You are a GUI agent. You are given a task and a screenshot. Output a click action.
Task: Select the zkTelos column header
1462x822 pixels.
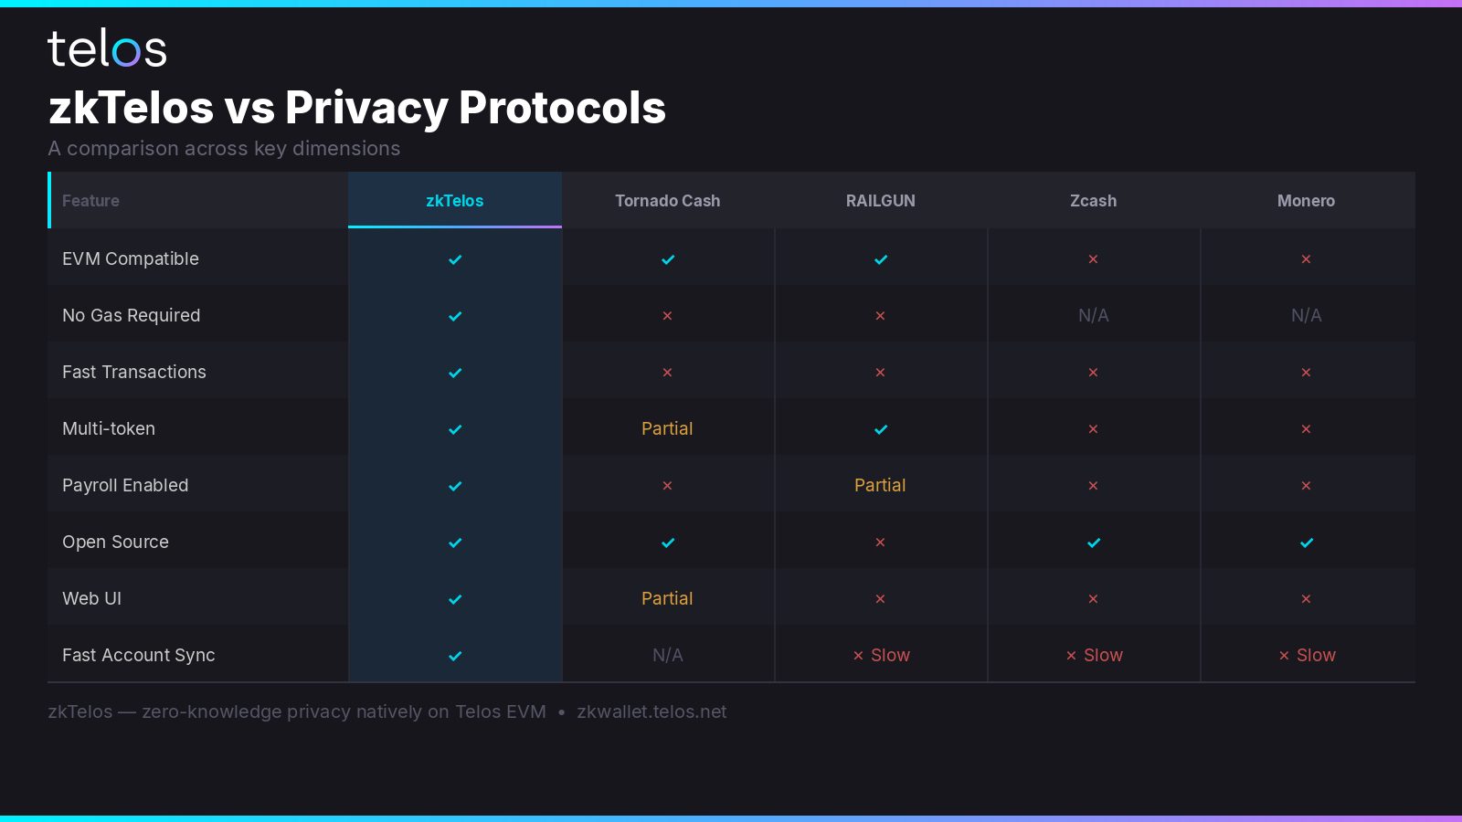(455, 200)
